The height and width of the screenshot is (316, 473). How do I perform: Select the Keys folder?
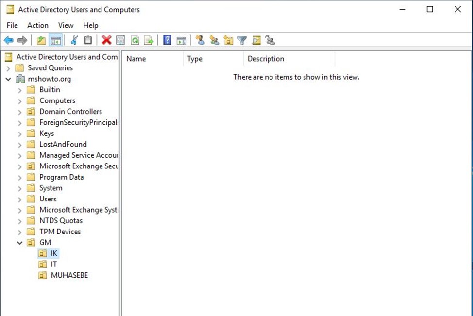[x=47, y=133]
